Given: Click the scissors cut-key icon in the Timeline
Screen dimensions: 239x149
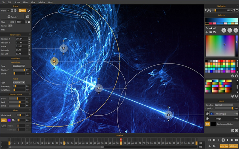Looking at the screenshot, I should click(215, 146).
